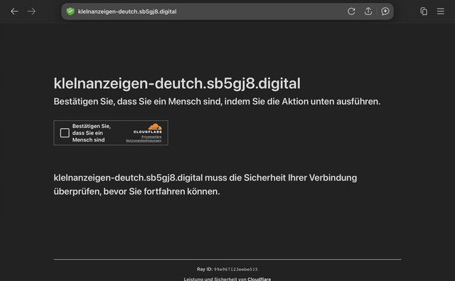Open the tabs overview icon
The image size is (455, 281).
pyautogui.click(x=424, y=11)
